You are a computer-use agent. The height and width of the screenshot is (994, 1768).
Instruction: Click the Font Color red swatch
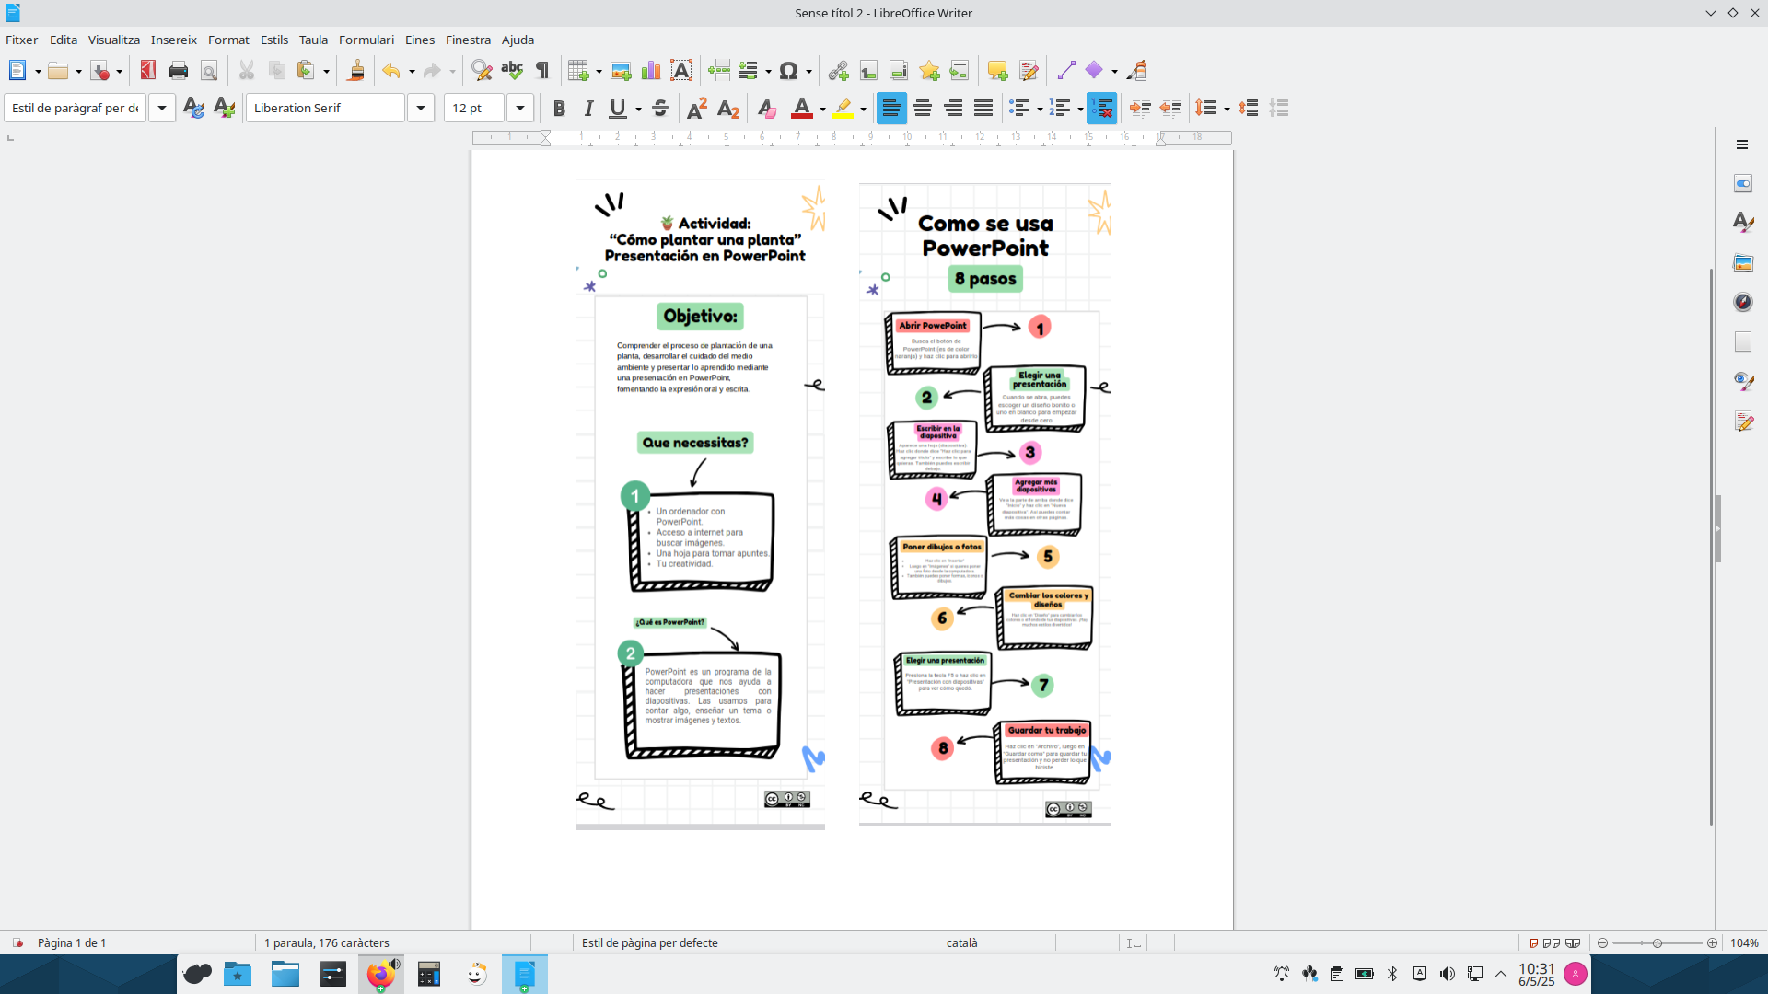tap(802, 109)
